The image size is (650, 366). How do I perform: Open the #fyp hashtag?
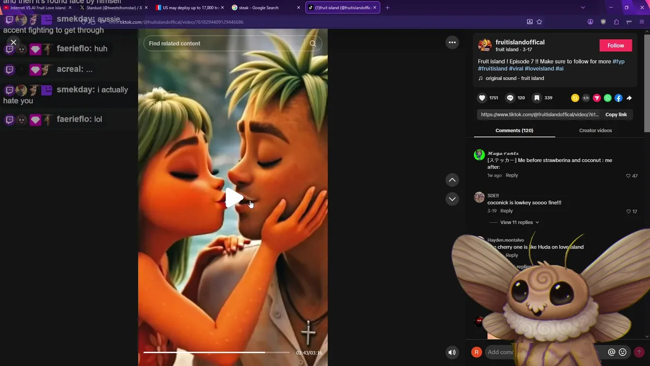(x=619, y=62)
